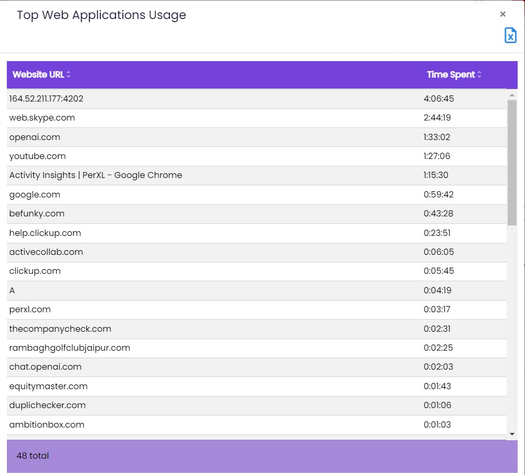Export the table using the Excel icon
The image size is (525, 475).
(510, 35)
